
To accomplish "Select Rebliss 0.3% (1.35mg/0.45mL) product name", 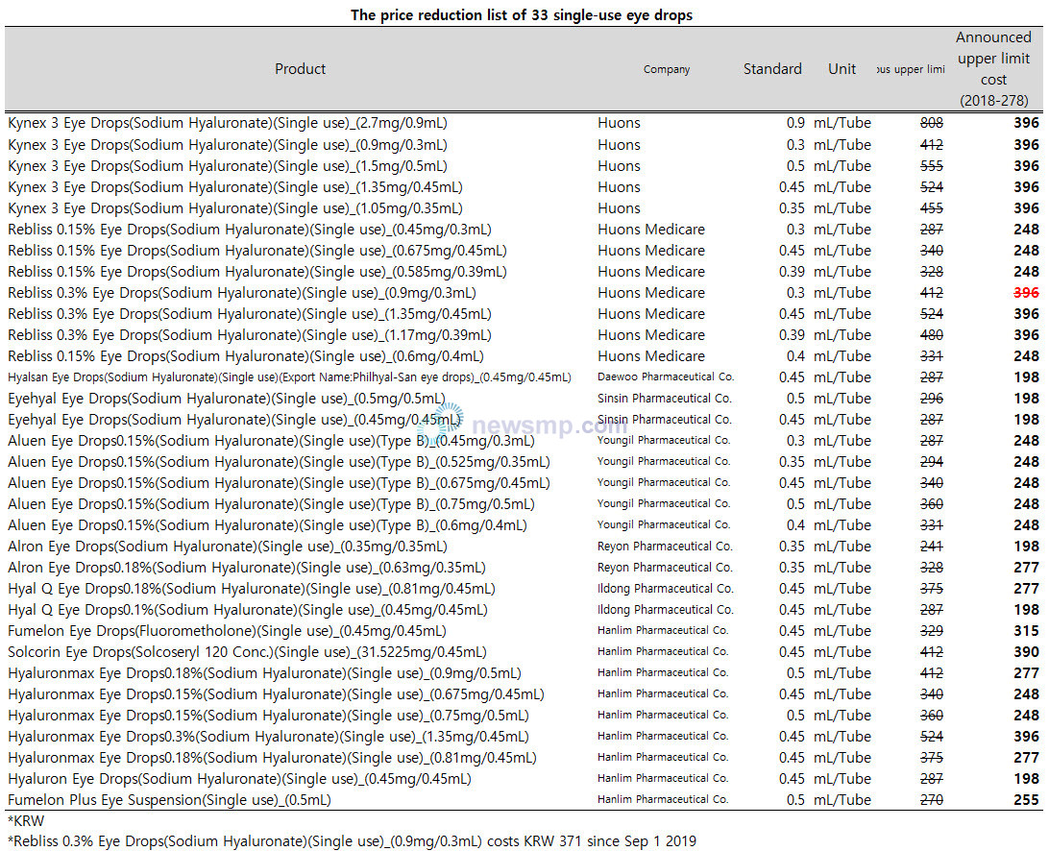I will [x=250, y=314].
